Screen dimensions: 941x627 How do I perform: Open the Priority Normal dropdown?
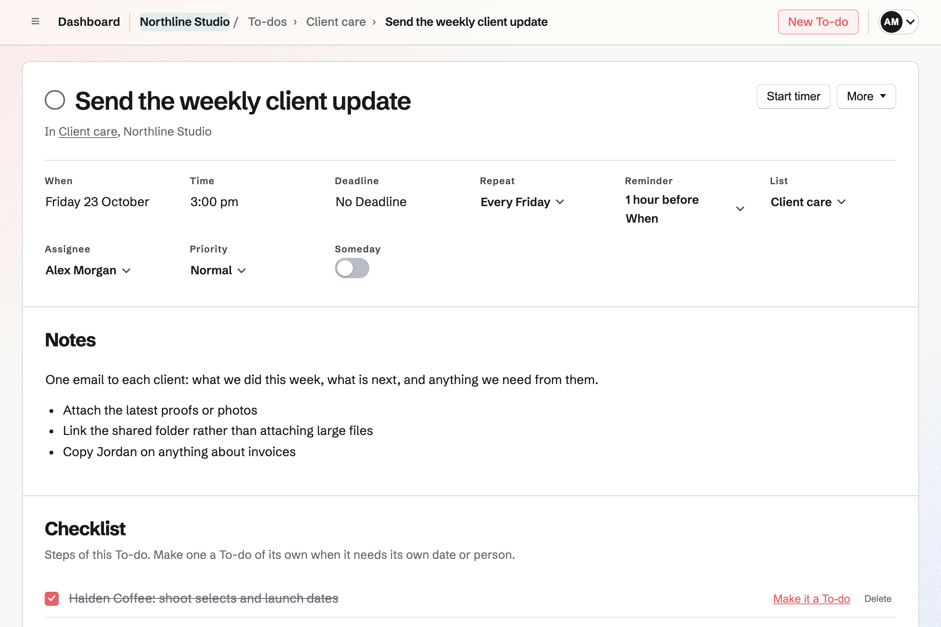coord(218,270)
